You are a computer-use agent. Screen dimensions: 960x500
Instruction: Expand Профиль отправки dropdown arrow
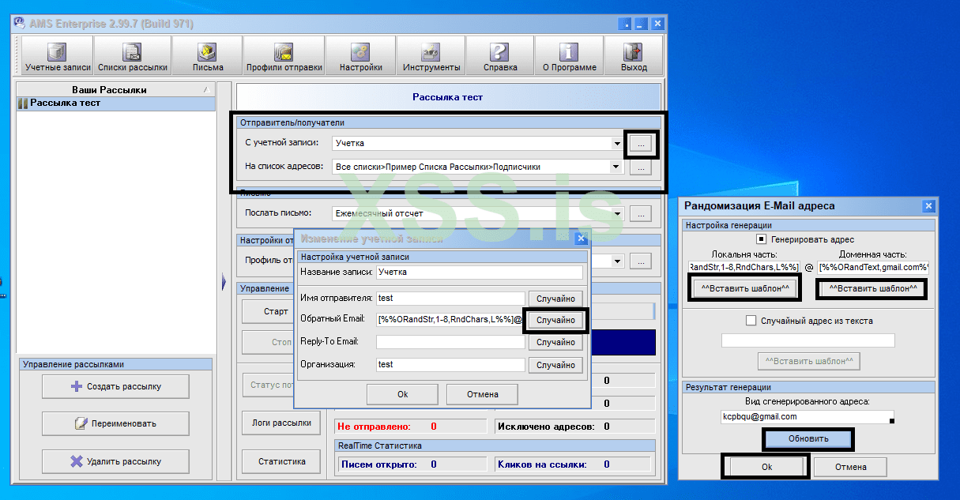tap(616, 261)
